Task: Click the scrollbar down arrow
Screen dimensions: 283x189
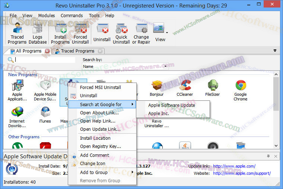Action: click(x=276, y=146)
